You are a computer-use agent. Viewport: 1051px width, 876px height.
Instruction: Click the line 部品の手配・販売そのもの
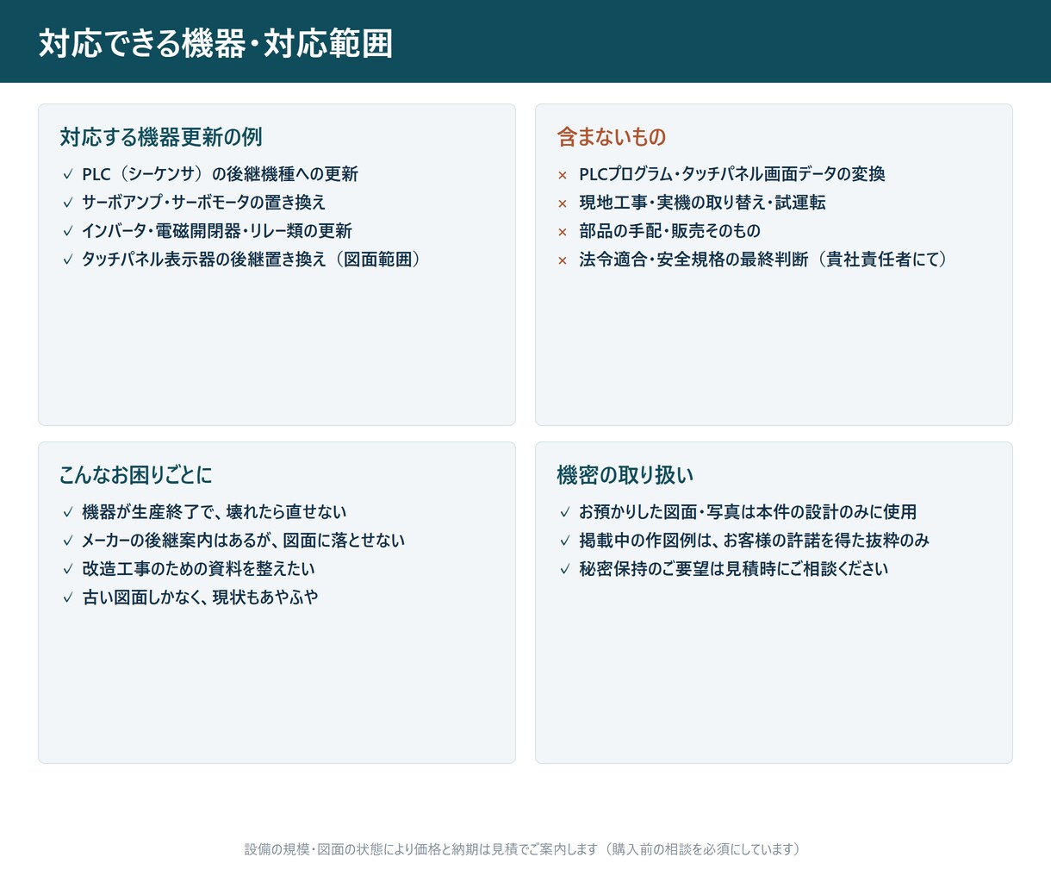point(669,231)
